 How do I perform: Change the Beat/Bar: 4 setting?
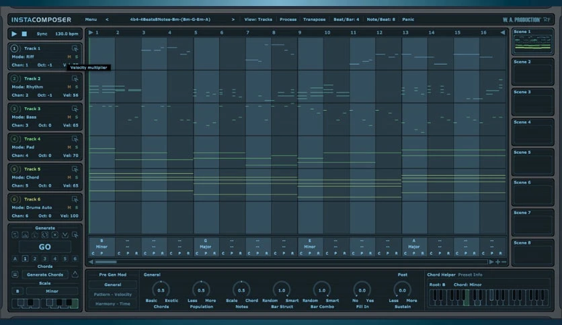[346, 19]
